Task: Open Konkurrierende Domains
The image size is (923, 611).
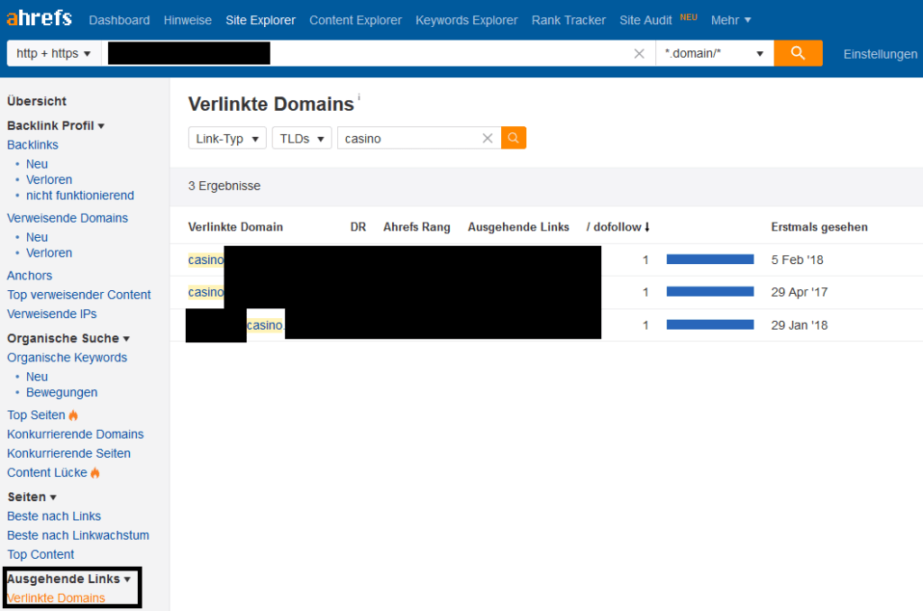Action: click(76, 434)
